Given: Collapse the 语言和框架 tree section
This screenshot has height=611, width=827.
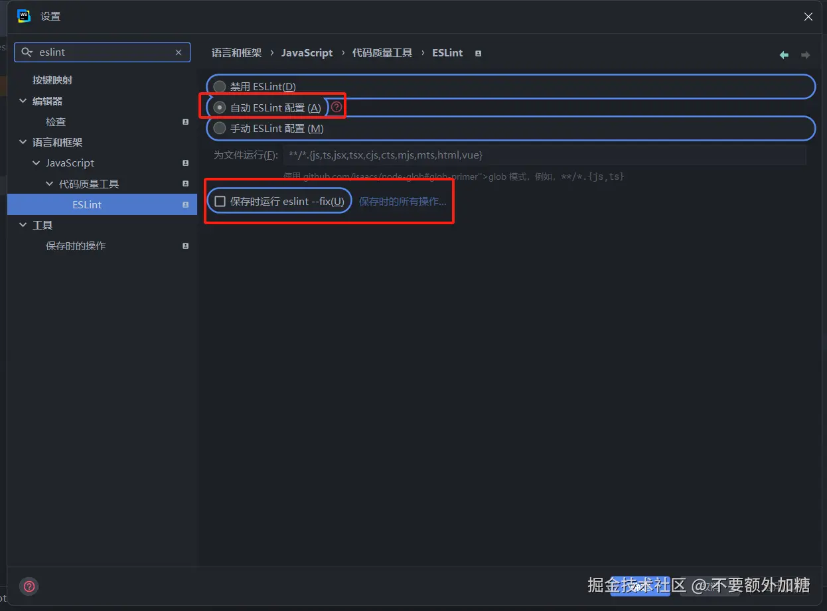Looking at the screenshot, I should click(x=24, y=143).
